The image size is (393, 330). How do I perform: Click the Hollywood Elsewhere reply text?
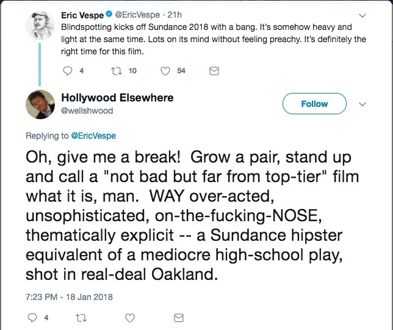pyautogui.click(x=189, y=214)
